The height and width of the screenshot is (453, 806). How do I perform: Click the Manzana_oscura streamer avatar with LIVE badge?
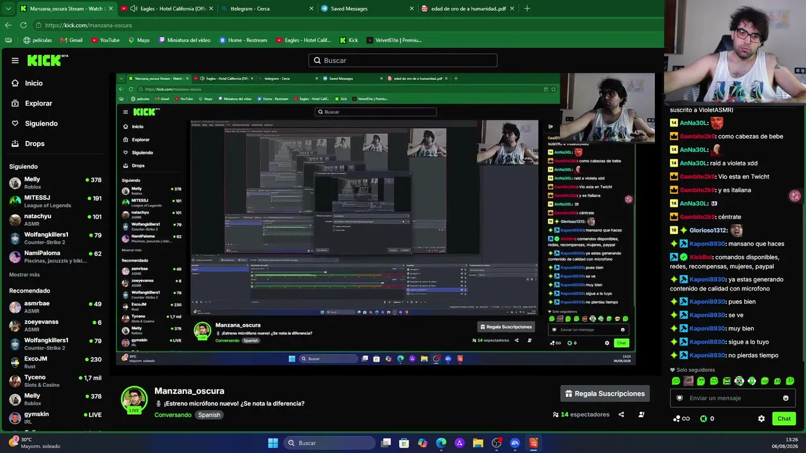click(134, 400)
